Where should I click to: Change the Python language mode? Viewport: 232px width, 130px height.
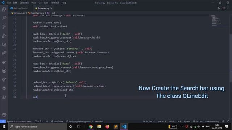click(187, 121)
